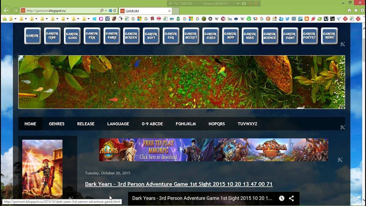The width and height of the screenshot is (366, 206).
Task: Click the GAMIUM FABLE button
Action: pyautogui.click(x=112, y=36)
